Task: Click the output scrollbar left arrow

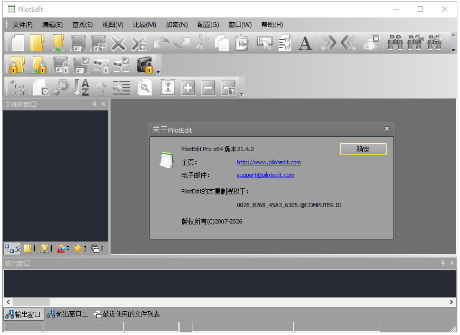Action: (x=8, y=302)
